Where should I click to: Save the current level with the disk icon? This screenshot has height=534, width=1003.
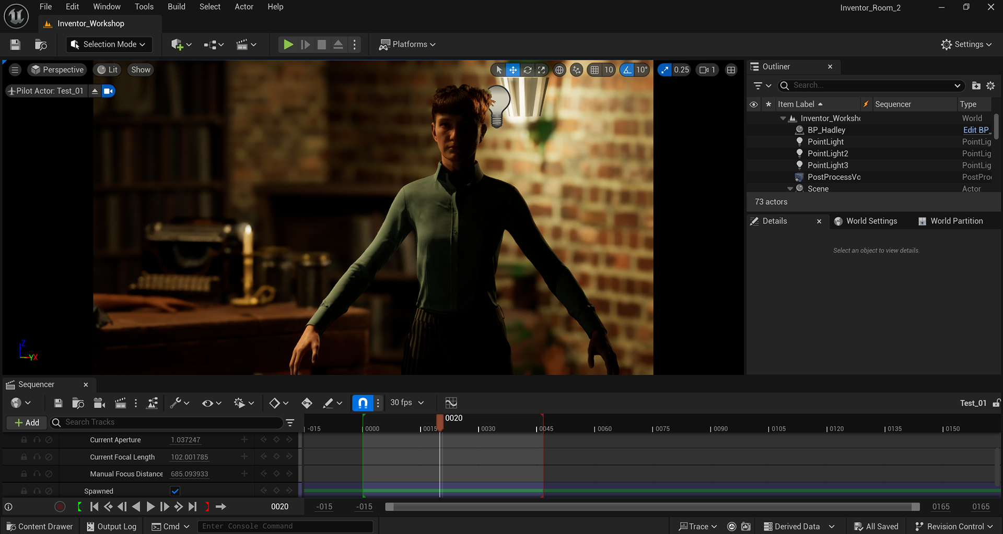click(x=15, y=44)
